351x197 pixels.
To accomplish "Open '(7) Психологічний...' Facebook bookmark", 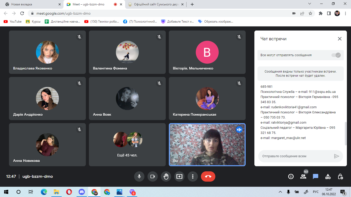I will tap(140, 22).
